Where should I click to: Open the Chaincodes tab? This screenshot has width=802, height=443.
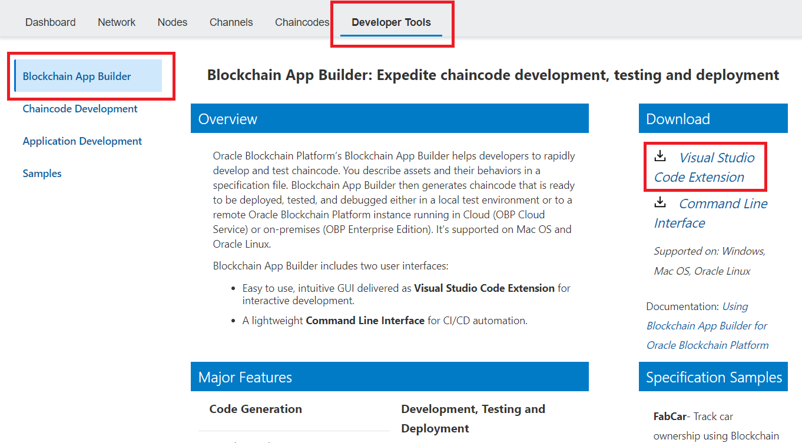(302, 22)
